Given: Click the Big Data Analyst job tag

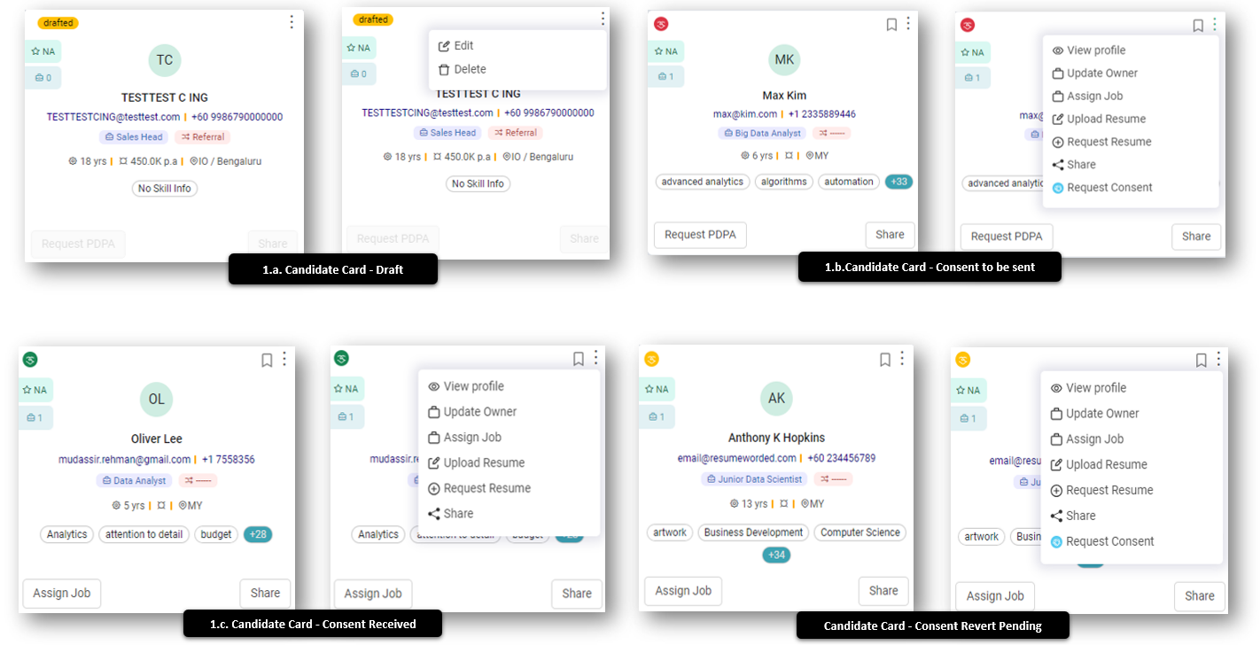Looking at the screenshot, I should (761, 133).
